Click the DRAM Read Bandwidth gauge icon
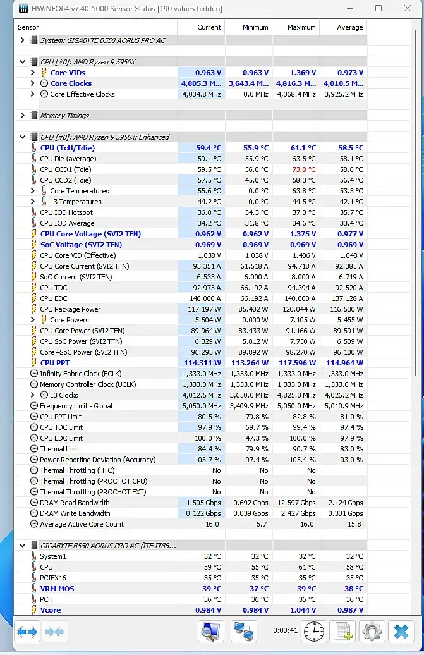The height and width of the screenshot is (655, 424). tap(34, 503)
